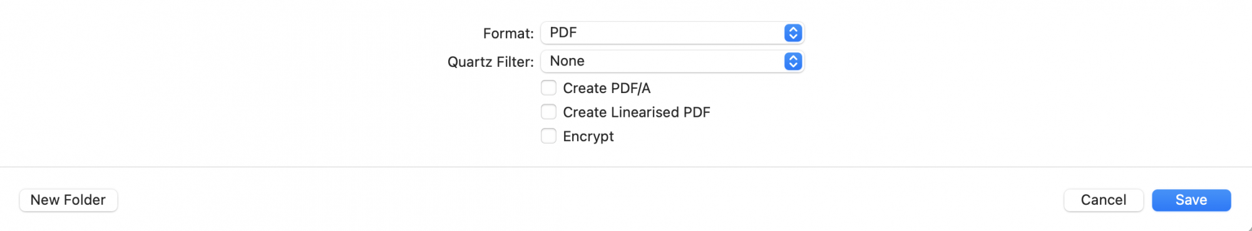Click the Create Linearised PDF label text
This screenshot has height=231, width=1252.
637,112
